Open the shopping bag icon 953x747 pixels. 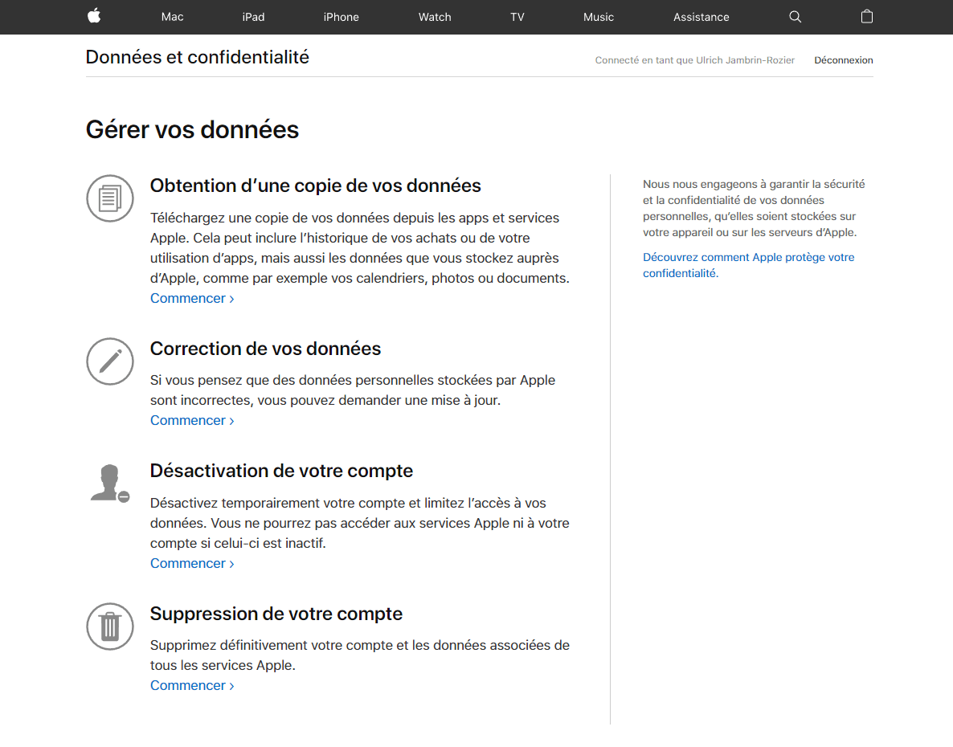coord(867,16)
